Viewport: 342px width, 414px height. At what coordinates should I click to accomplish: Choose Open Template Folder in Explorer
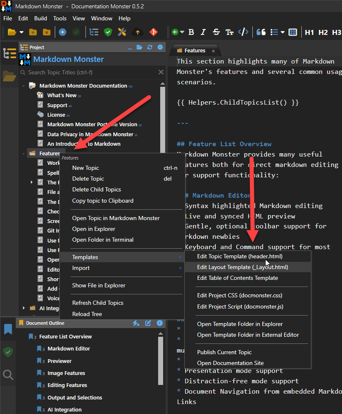click(x=248, y=324)
